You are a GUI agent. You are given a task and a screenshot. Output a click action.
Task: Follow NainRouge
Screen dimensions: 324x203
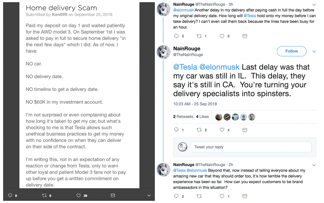pyautogui.click(x=291, y=51)
